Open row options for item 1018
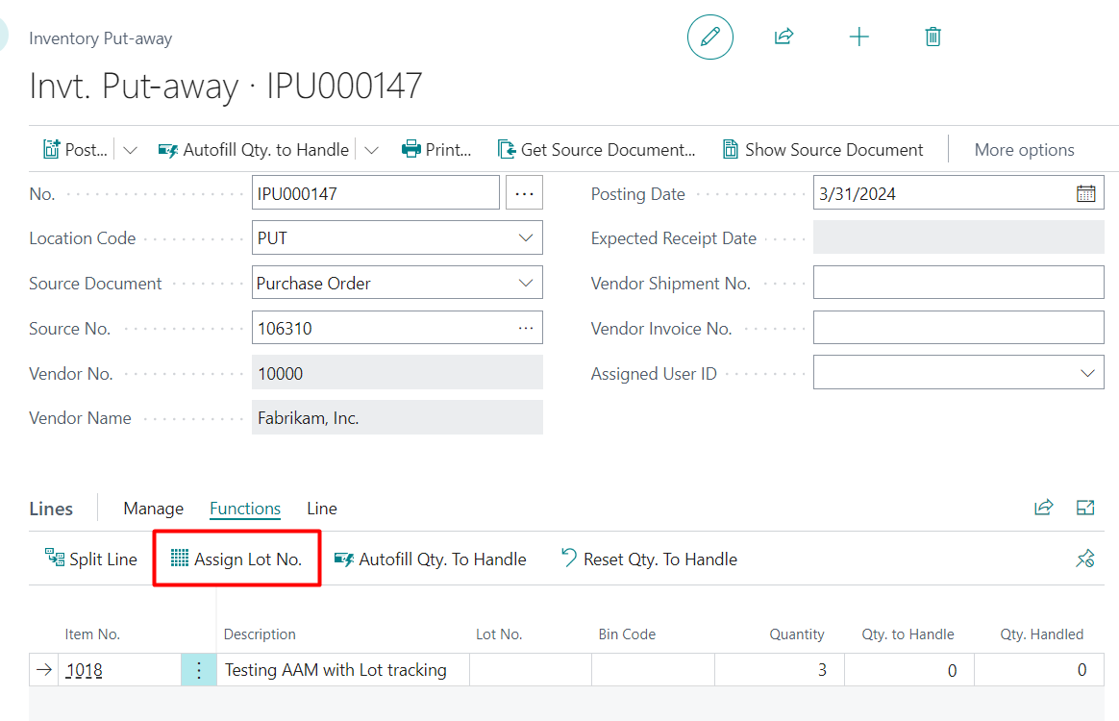 coord(199,670)
